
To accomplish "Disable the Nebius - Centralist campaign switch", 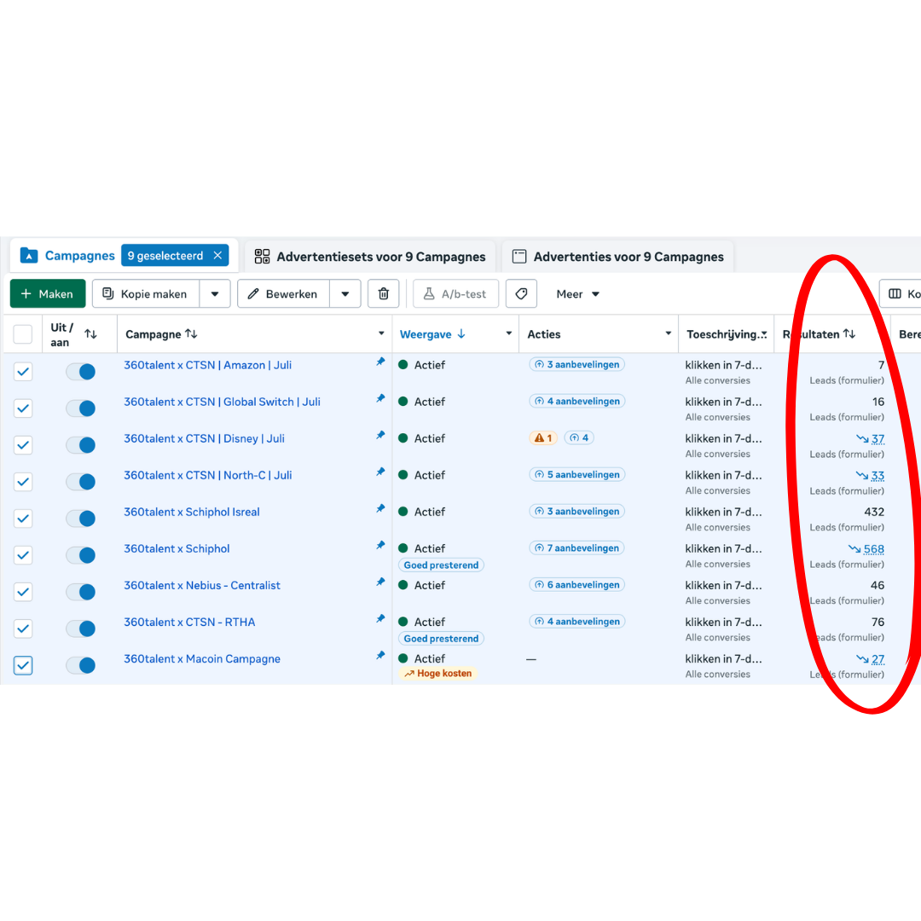I will tap(80, 592).
